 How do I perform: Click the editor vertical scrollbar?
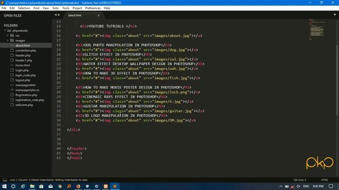point(337,80)
